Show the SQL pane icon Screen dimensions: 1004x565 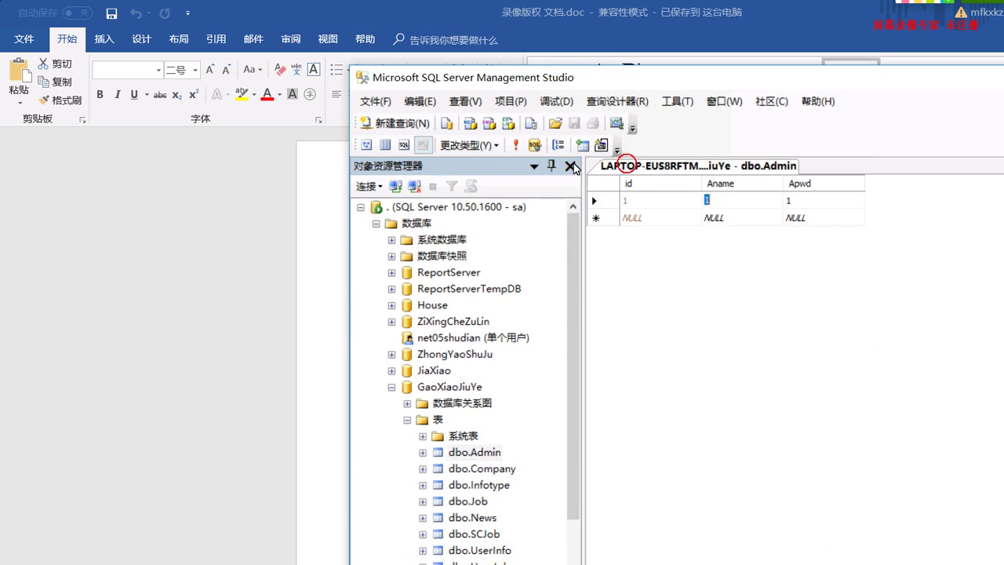pos(404,145)
